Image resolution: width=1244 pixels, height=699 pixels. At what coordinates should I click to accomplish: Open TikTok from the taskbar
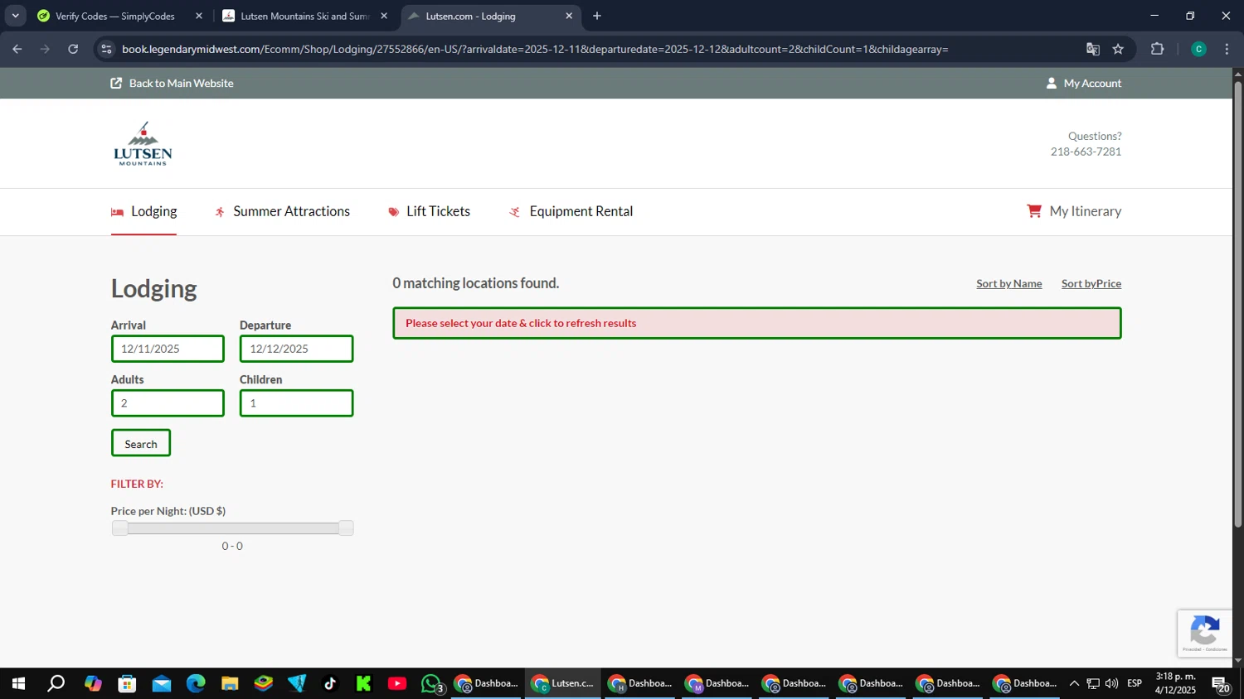pos(330,683)
